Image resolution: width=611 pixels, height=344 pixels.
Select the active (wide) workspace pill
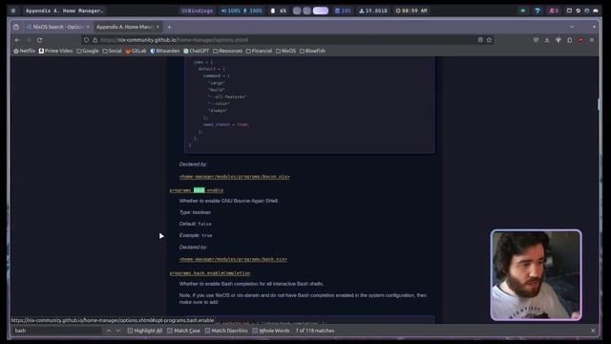(x=321, y=11)
